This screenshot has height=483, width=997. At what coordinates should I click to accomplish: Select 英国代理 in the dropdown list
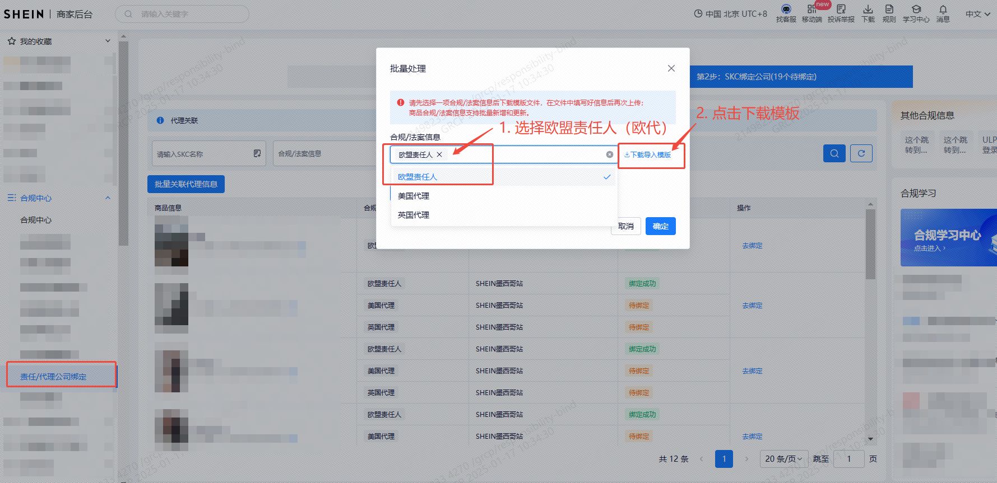pos(504,215)
